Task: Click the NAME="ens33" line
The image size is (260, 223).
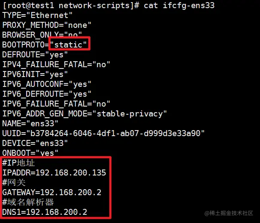Action: [x=30, y=124]
